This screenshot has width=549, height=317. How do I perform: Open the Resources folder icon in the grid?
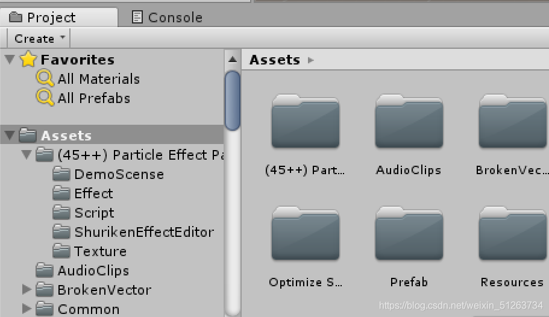point(512,234)
